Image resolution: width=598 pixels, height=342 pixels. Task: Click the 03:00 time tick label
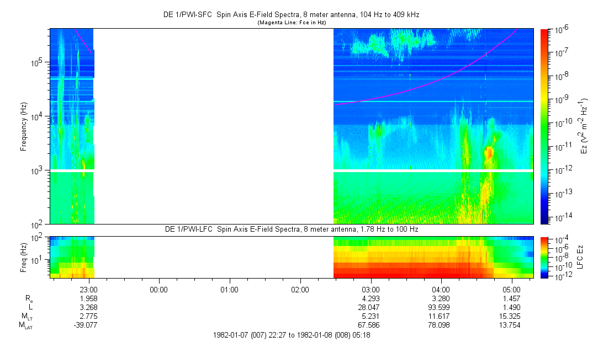(x=371, y=289)
